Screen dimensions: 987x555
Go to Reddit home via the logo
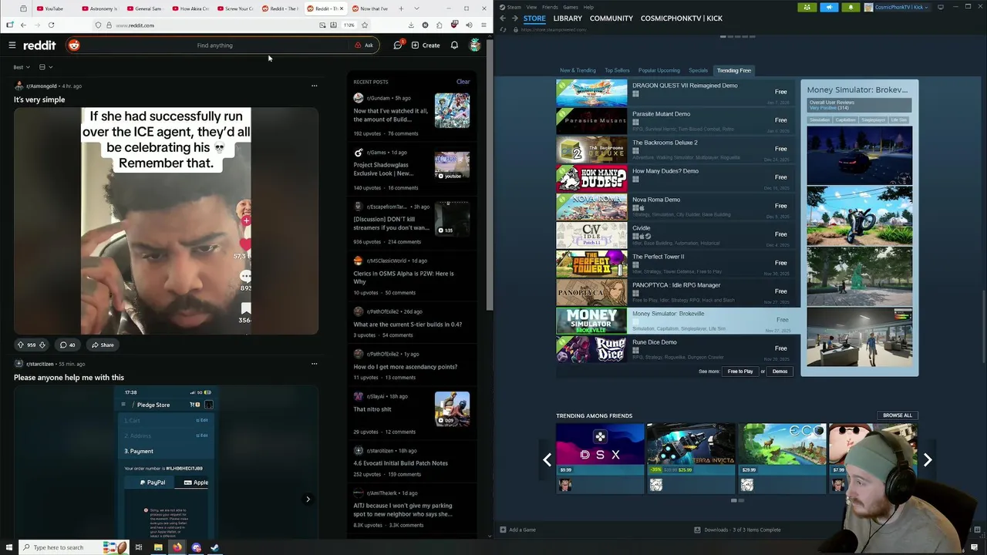tap(39, 45)
